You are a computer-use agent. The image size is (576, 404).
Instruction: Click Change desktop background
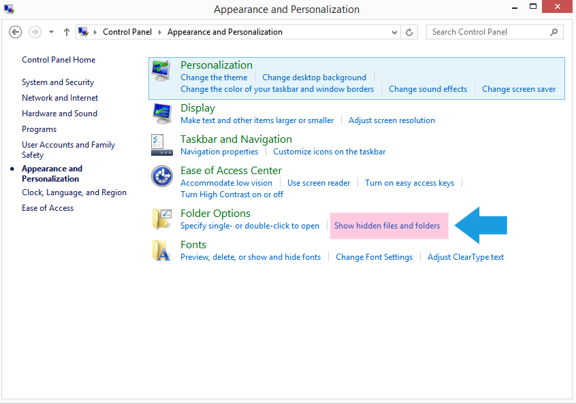(314, 78)
